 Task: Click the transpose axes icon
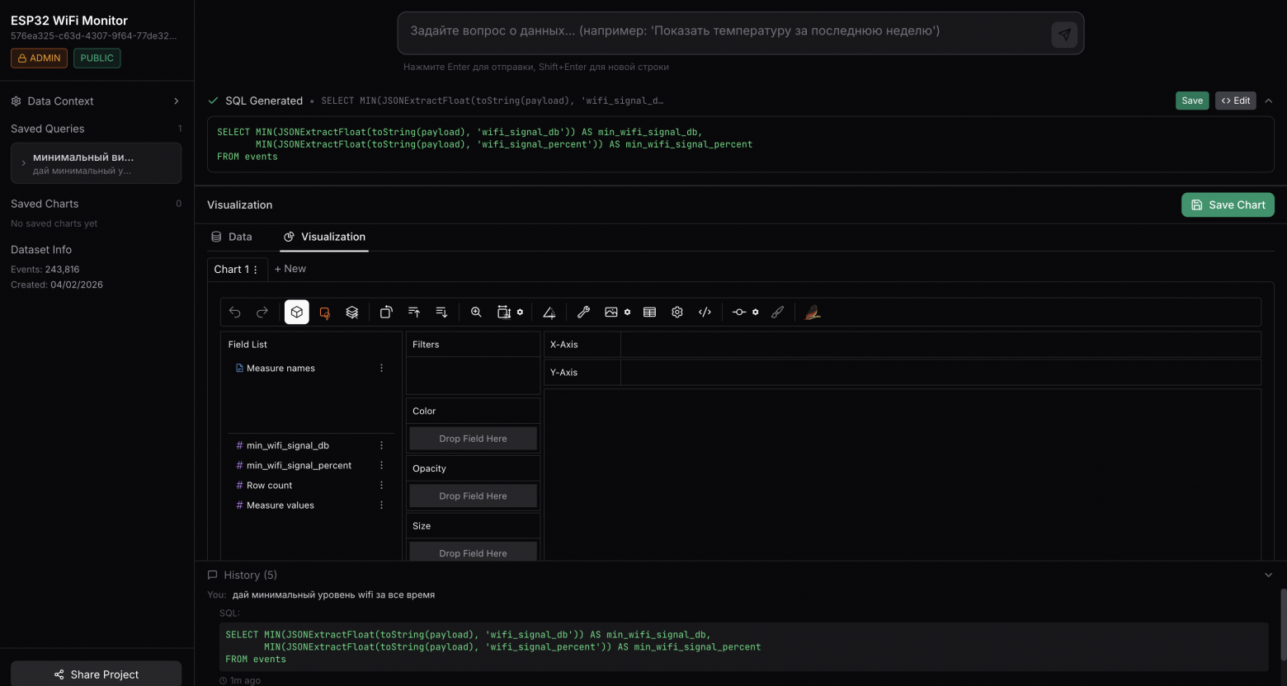point(386,312)
